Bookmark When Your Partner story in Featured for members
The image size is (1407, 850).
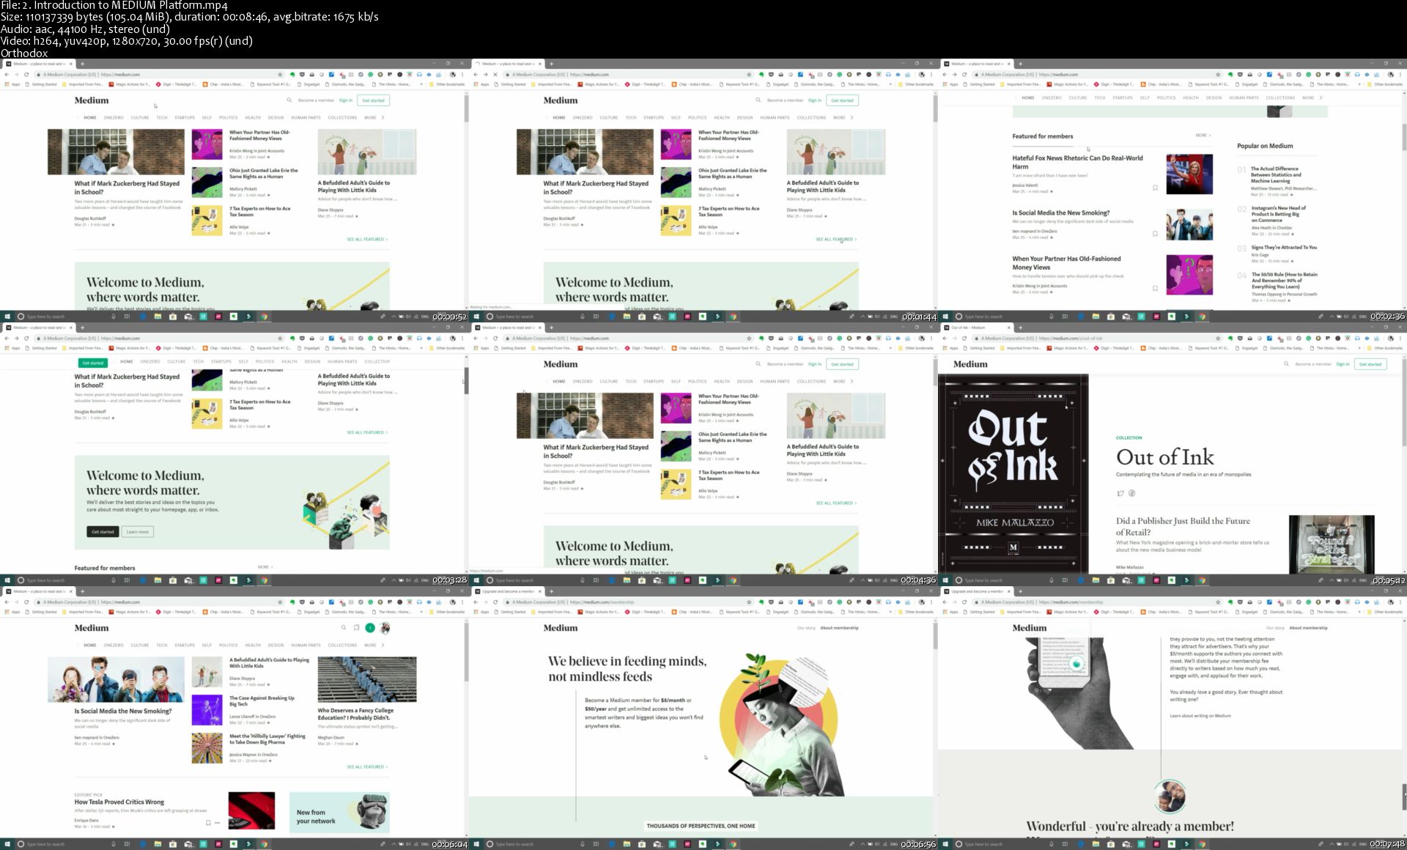tap(1155, 289)
